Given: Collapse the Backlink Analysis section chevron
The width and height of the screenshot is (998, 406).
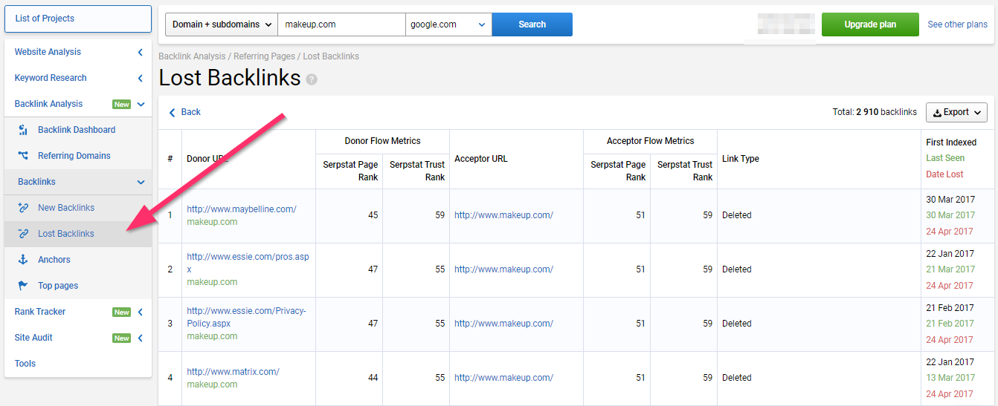Looking at the screenshot, I should click(x=141, y=104).
